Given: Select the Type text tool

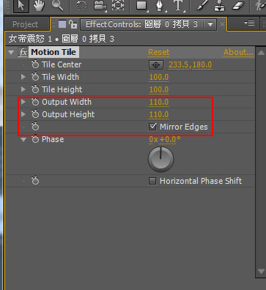Looking at the screenshot, I should [178, 6].
